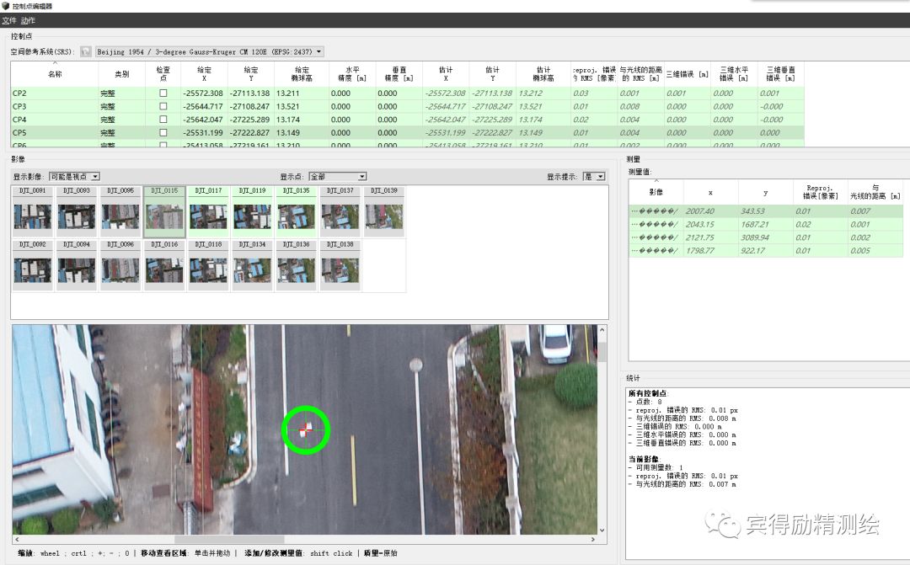
Task: Click the image viewer scroll-left arrow
Action: pyautogui.click(x=16, y=540)
